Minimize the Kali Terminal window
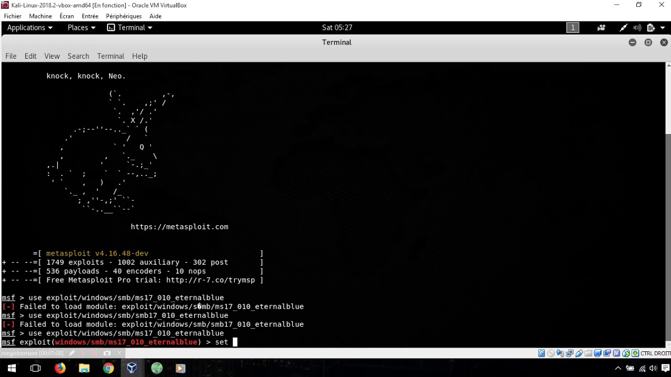Viewport: 671px width, 377px height. pos(632,42)
